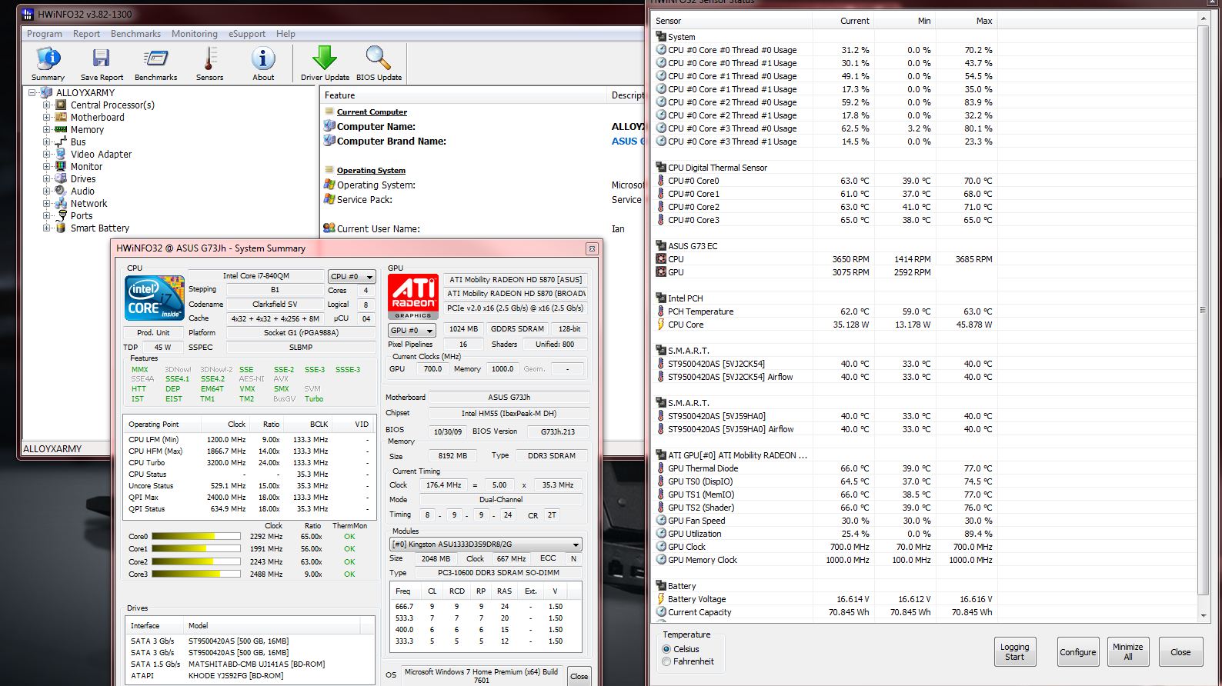Open the Help menu

click(285, 34)
